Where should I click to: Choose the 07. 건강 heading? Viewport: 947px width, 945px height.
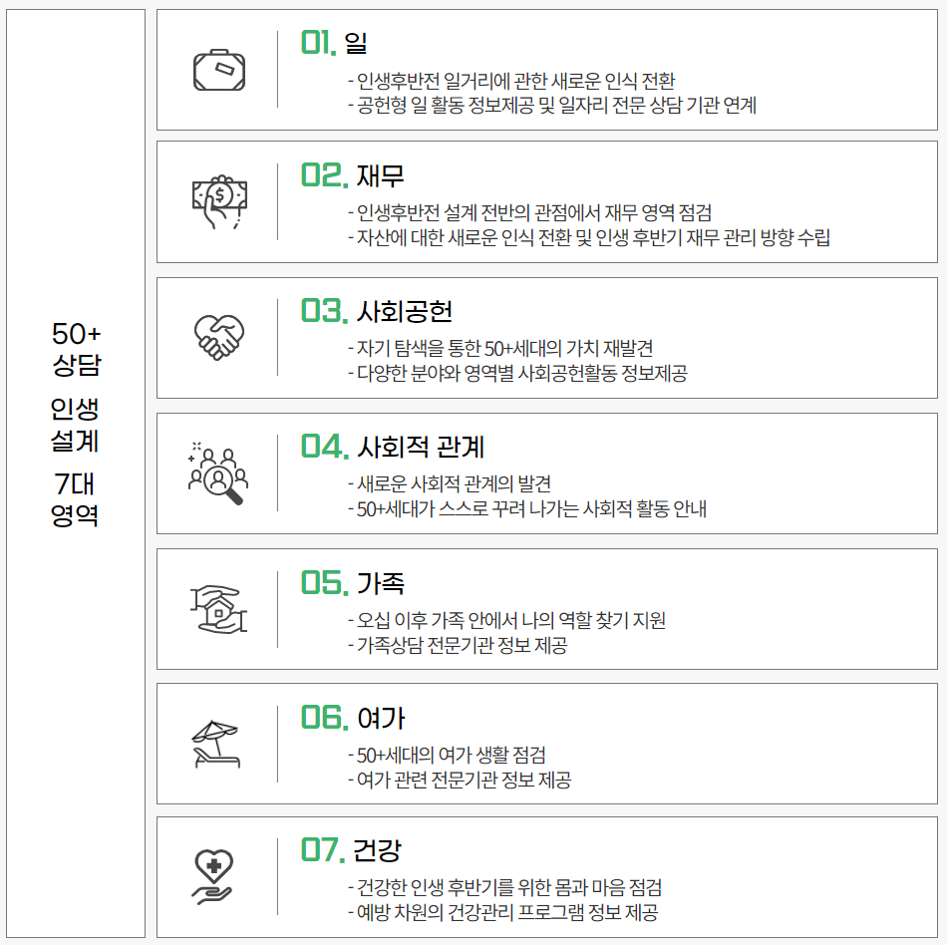point(351,849)
